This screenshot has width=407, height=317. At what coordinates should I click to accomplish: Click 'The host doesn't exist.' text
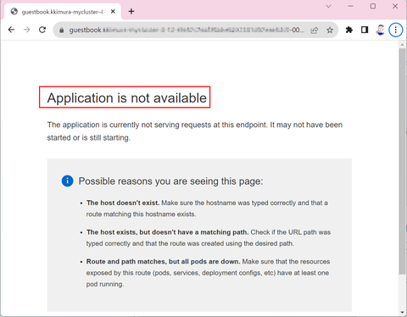123,203
